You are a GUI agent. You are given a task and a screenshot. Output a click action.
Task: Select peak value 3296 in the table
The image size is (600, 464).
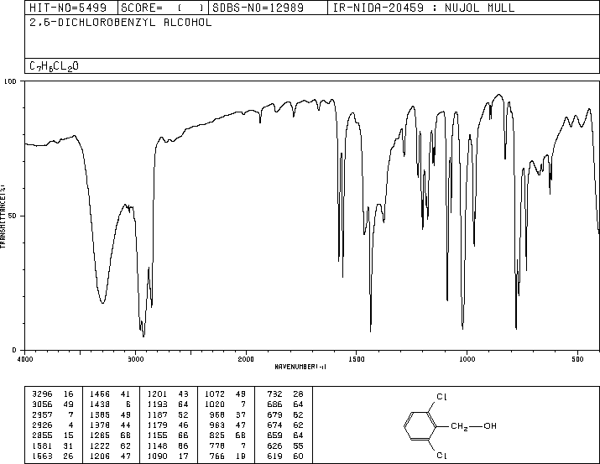(x=42, y=394)
